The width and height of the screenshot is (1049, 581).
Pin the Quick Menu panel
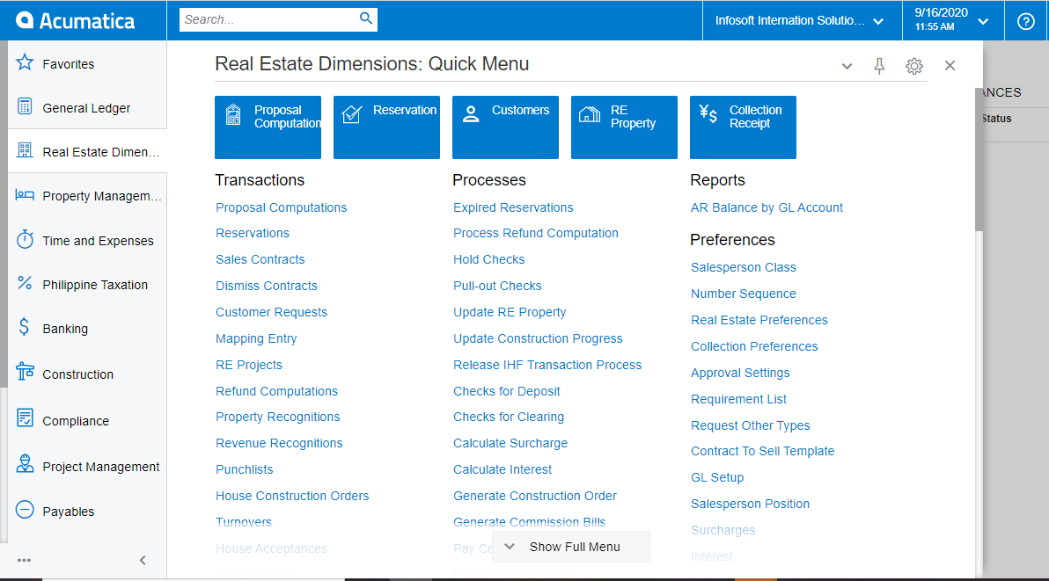click(879, 65)
